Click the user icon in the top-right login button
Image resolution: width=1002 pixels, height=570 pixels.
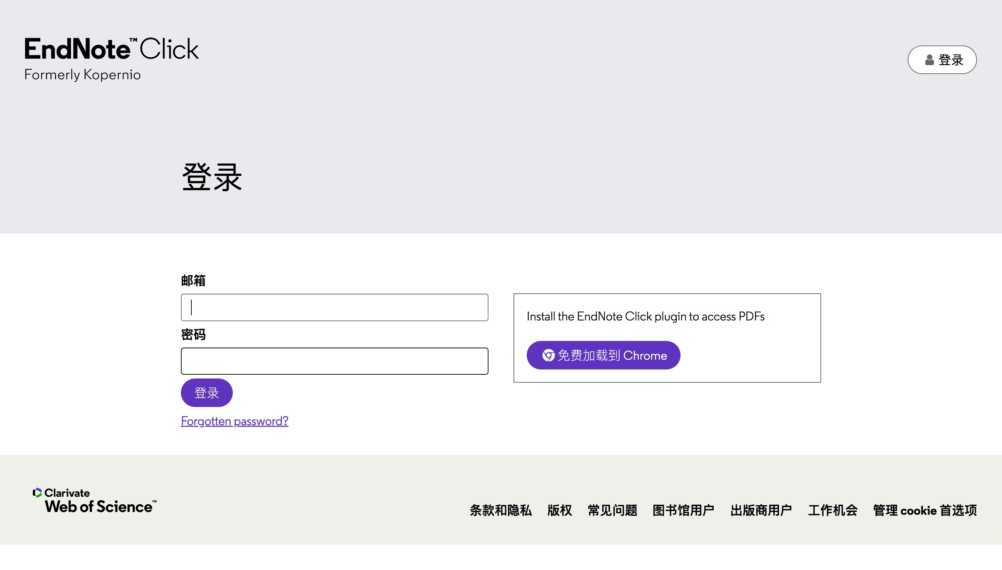click(x=929, y=60)
